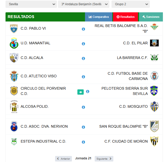This screenshot has width=165, height=162.
Task: Open the Sevilla province dropdown
Action: 31,4
